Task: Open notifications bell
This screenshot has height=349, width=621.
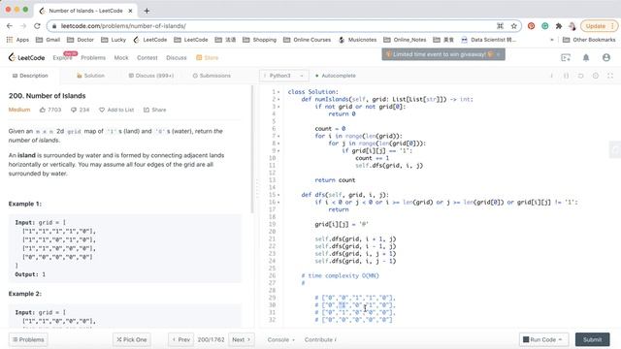Action: [x=586, y=58]
